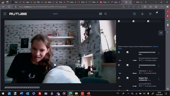170x96 pixels.
Task: Launch Outlook from the taskbar
Action: 28,94
